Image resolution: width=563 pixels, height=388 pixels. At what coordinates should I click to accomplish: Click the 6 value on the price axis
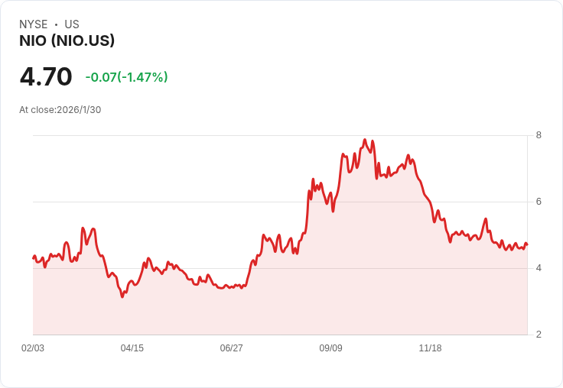(539, 202)
